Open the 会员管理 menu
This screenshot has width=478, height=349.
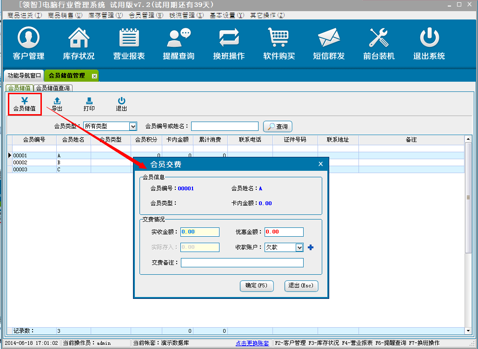coord(146,15)
